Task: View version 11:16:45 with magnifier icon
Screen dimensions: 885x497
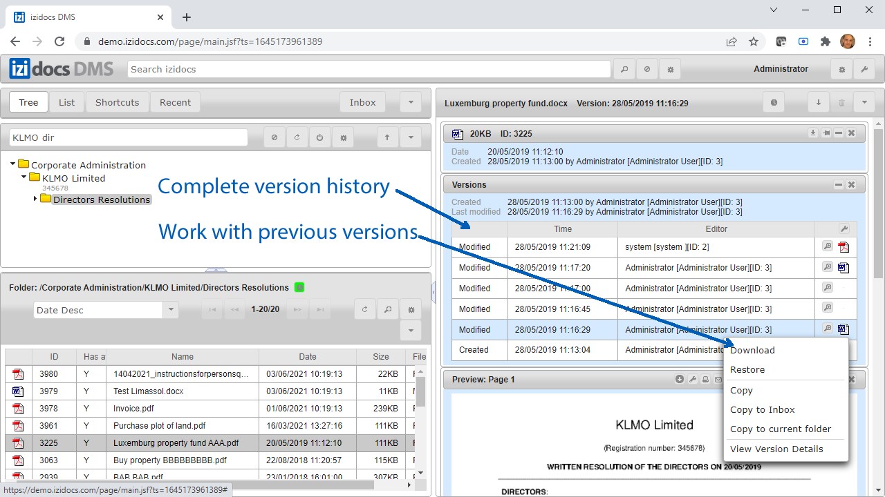Action: click(827, 309)
